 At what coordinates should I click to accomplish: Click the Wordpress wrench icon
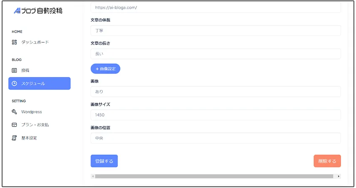click(14, 112)
